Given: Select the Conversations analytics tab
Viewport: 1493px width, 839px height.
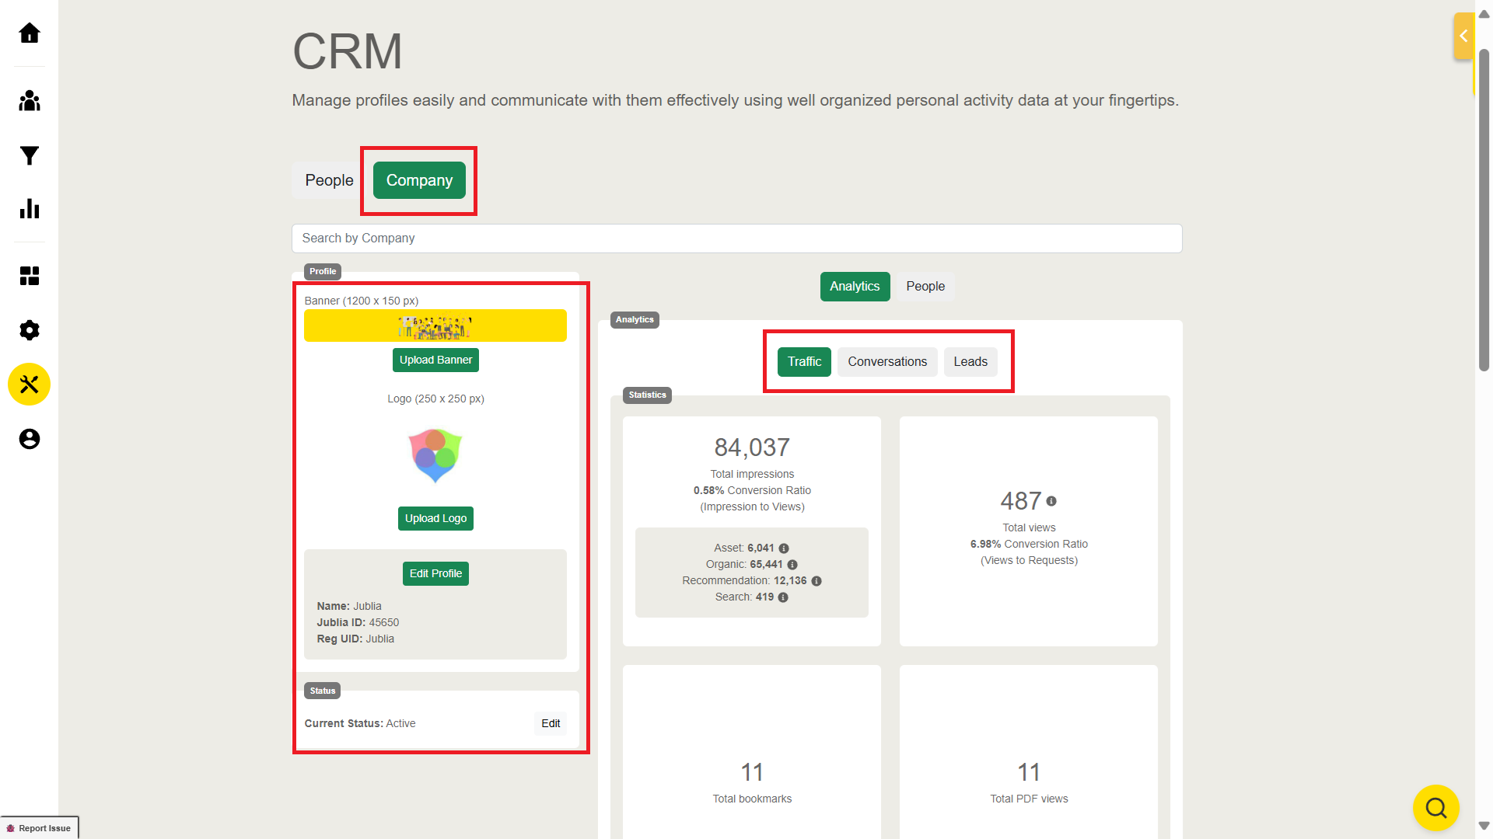Looking at the screenshot, I should (x=887, y=362).
